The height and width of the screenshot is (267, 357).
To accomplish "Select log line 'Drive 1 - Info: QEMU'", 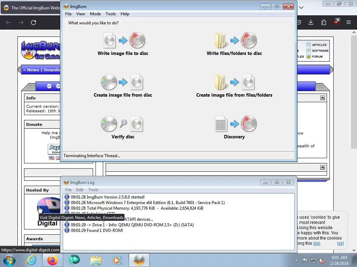I will click(x=132, y=225).
